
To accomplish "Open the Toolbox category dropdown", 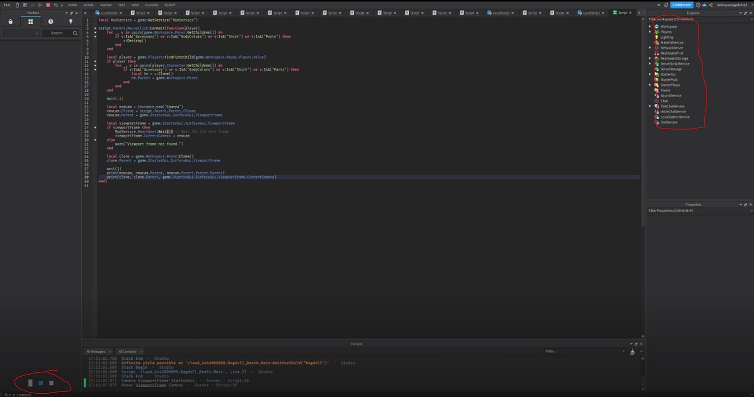I will (21, 33).
